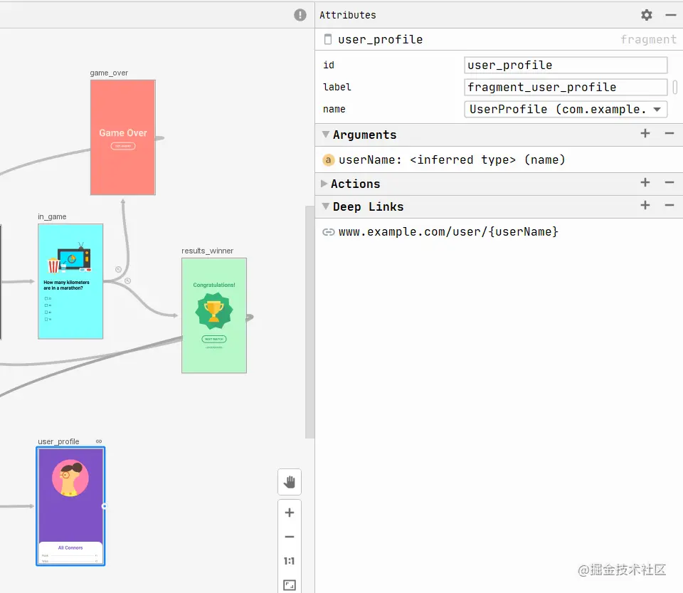The image size is (683, 593).
Task: Zoom out on the navigation graph
Action: pyautogui.click(x=290, y=537)
